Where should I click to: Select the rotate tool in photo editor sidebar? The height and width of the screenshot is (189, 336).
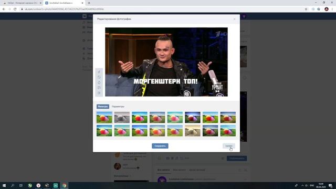[x=99, y=88]
